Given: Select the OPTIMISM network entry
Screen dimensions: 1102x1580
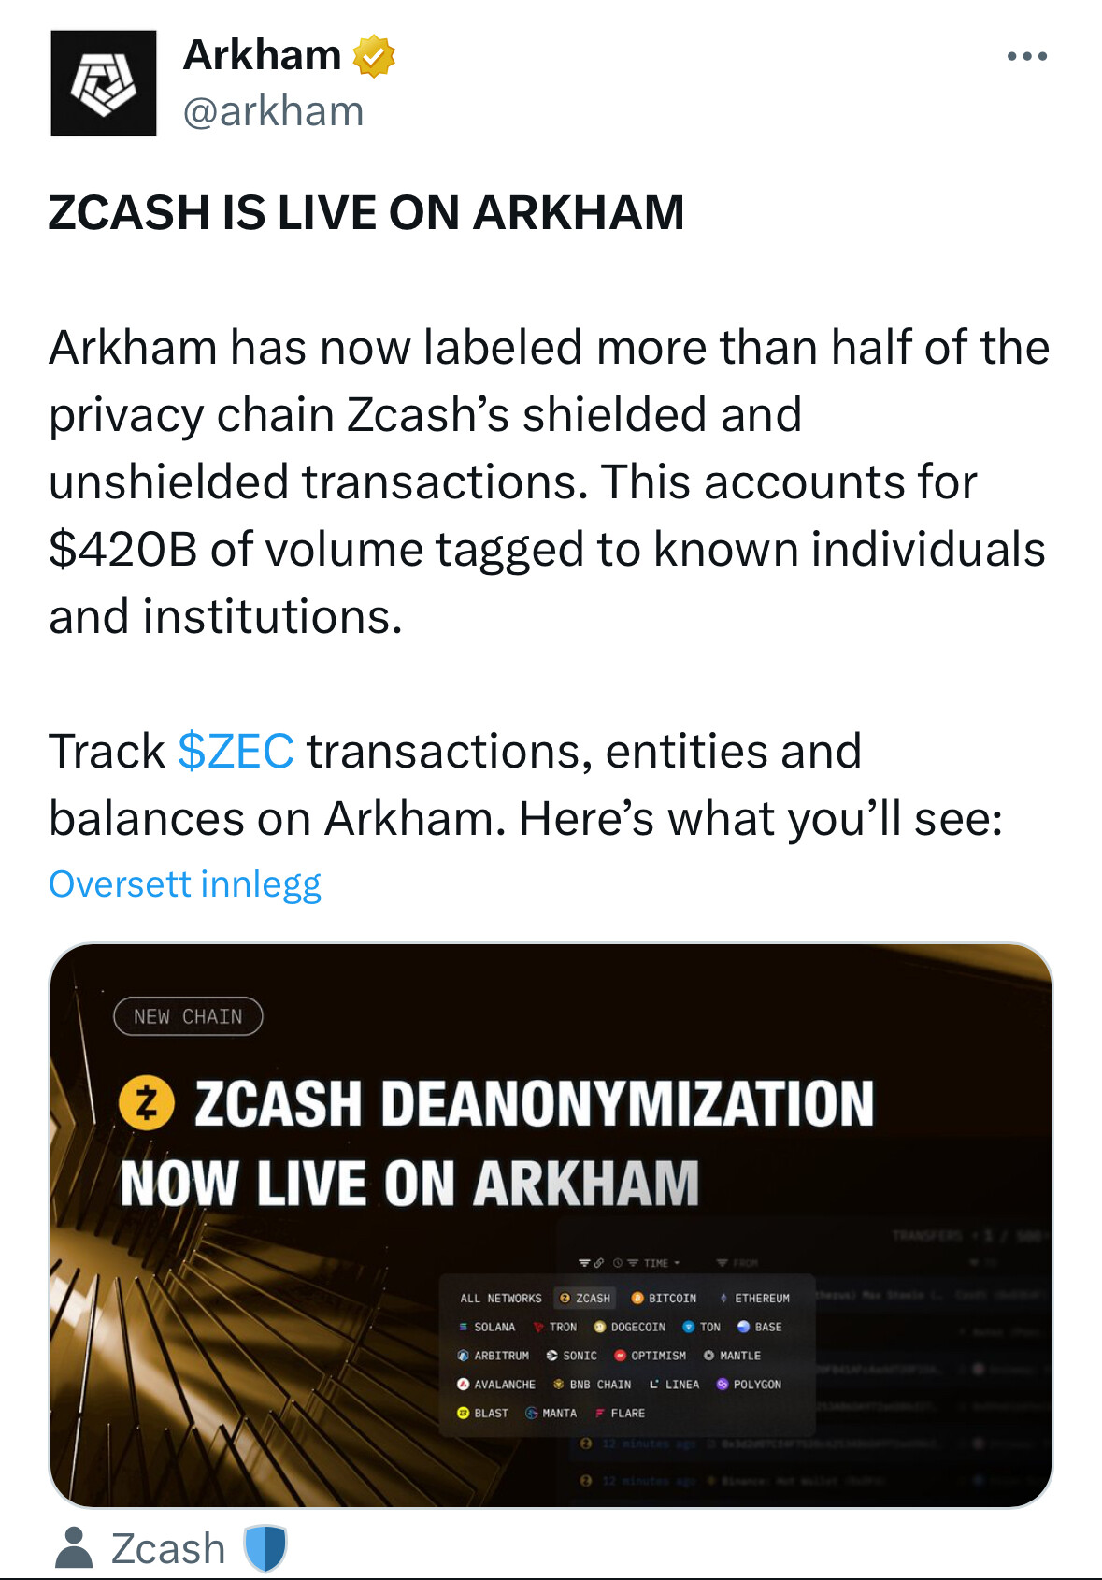Looking at the screenshot, I should click(x=650, y=1356).
